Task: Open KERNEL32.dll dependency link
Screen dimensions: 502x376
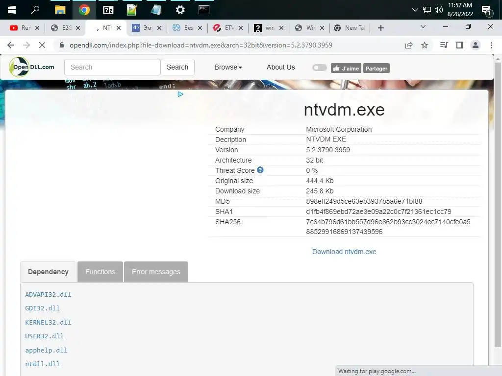Action: [48, 322]
